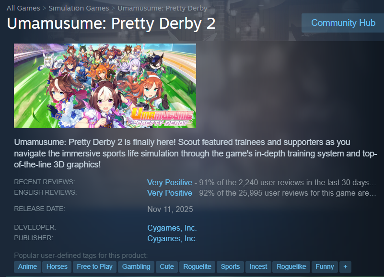Click the Umamusume: Pretty Derby 2 title
Screen dimensions: 384x277
pyautogui.click(x=111, y=23)
